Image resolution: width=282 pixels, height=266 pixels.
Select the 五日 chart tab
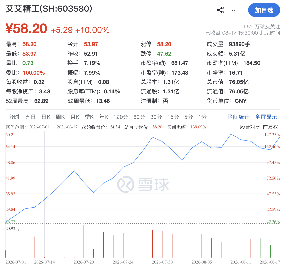click(x=30, y=117)
